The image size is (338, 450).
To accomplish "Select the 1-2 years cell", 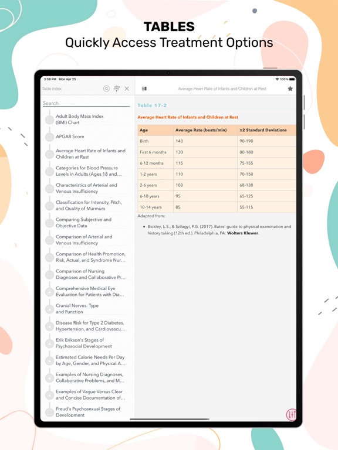I will click(156, 174).
